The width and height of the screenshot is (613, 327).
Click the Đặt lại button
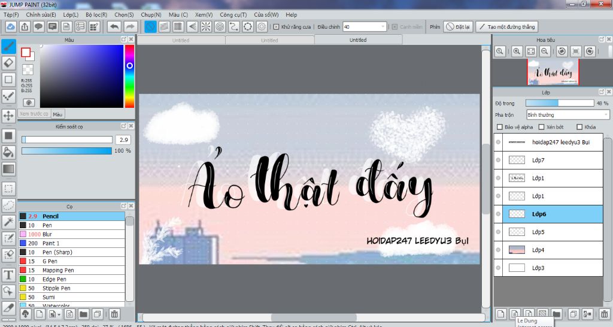458,26
